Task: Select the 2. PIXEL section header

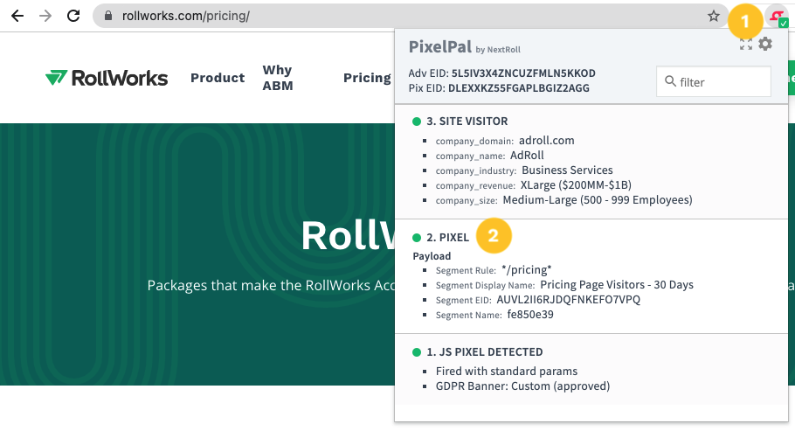Action: (x=447, y=238)
